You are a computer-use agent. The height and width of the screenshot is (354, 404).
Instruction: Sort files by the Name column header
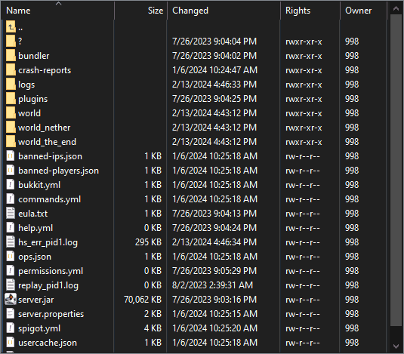[x=57, y=11]
